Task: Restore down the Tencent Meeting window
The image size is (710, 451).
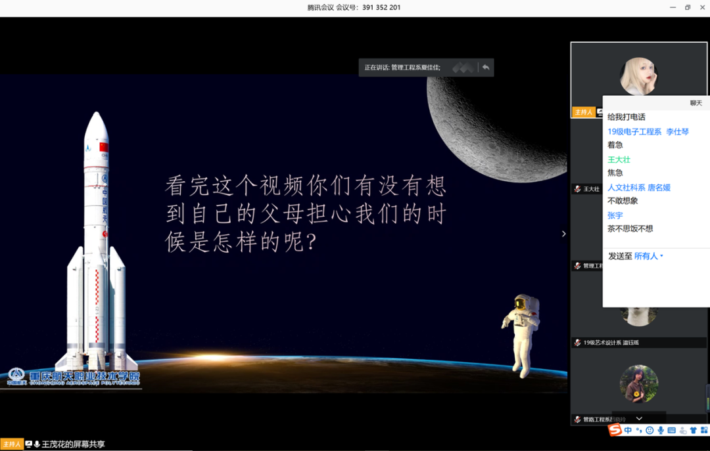Action: [x=688, y=7]
